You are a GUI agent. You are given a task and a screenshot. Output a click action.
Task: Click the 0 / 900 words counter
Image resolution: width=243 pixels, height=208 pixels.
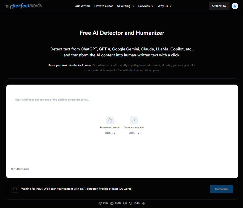(x=20, y=169)
